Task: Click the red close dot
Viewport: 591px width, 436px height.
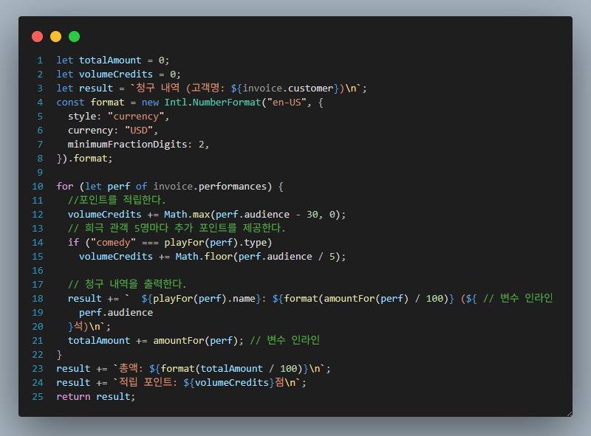Action: 38,37
